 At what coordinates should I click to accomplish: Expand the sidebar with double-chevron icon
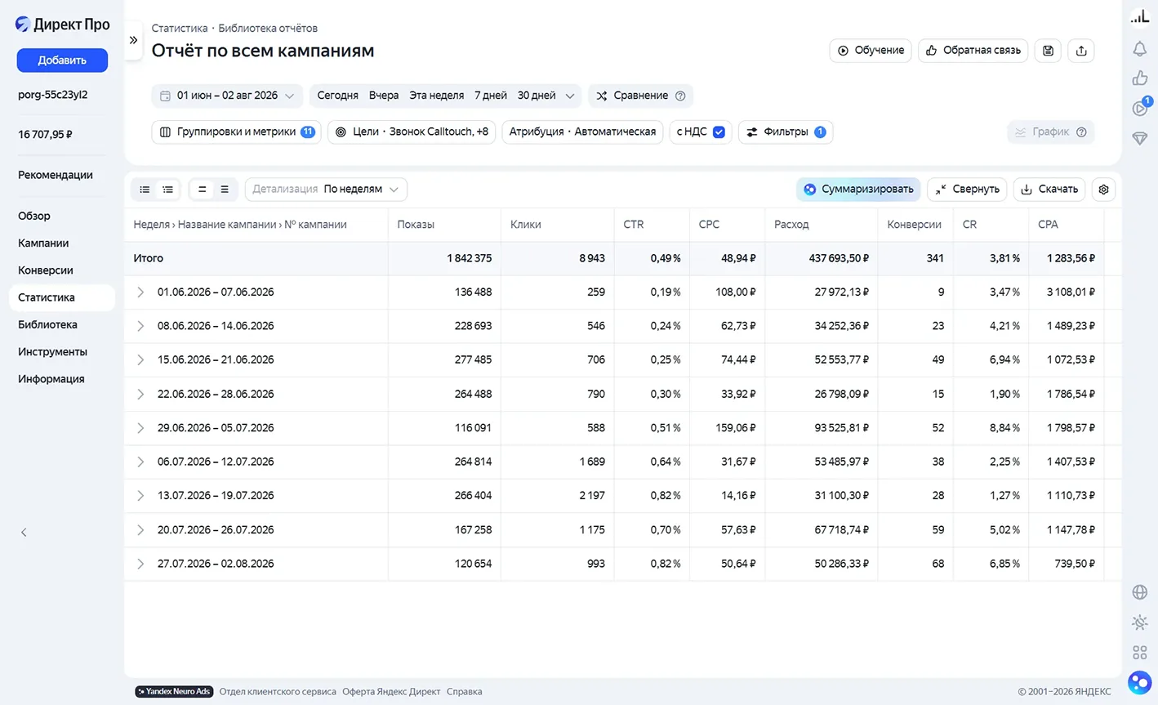click(x=133, y=40)
